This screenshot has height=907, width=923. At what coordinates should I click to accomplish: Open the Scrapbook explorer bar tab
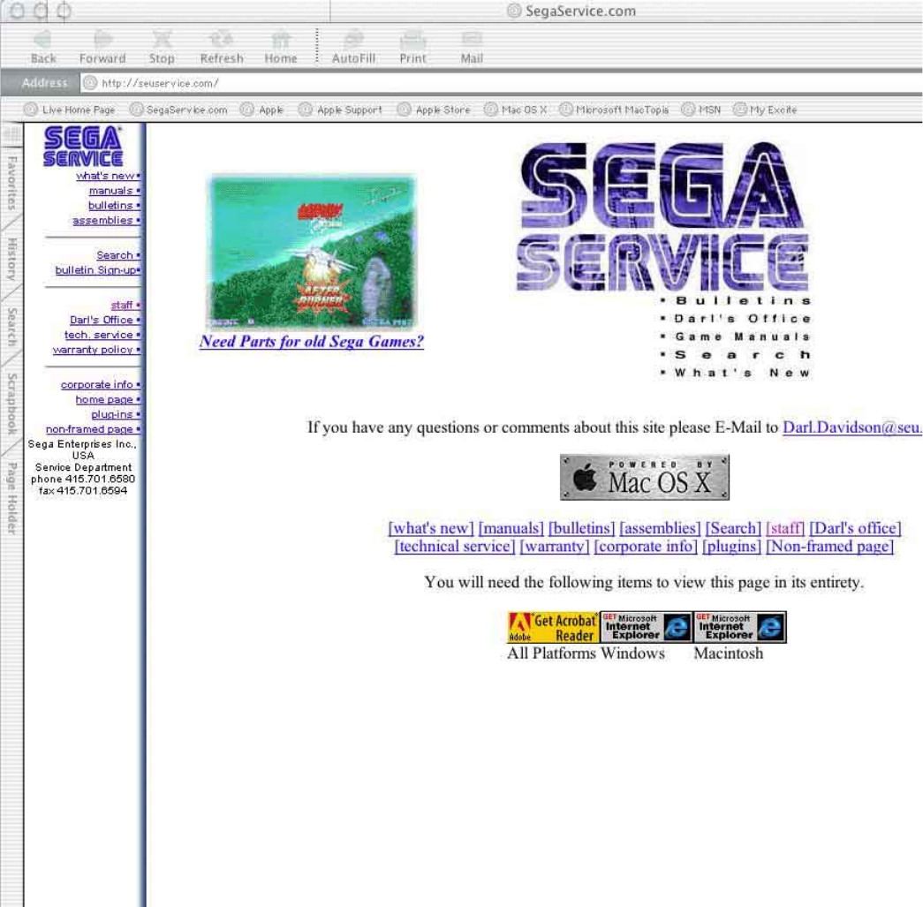tap(11, 404)
